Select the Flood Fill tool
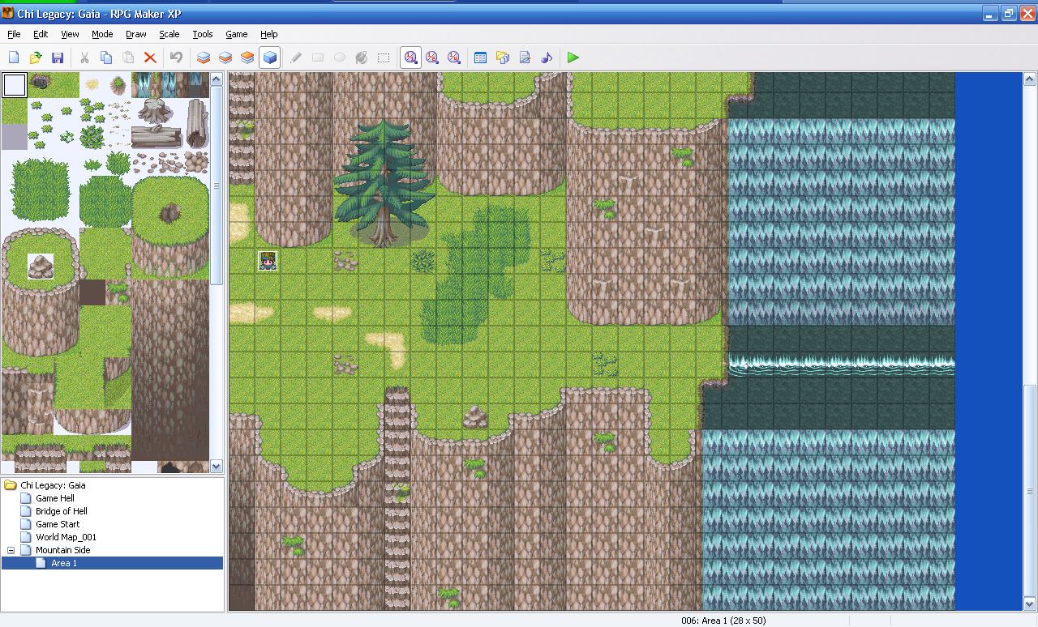 (x=362, y=58)
